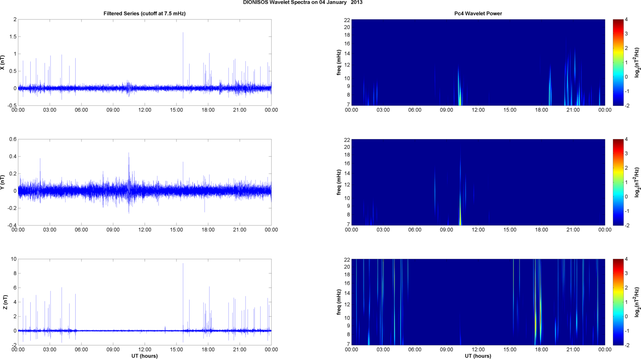641x359 pixels.
Task: Click the "09:00" tick under the top wavelet spectrum
Action: coord(446,110)
